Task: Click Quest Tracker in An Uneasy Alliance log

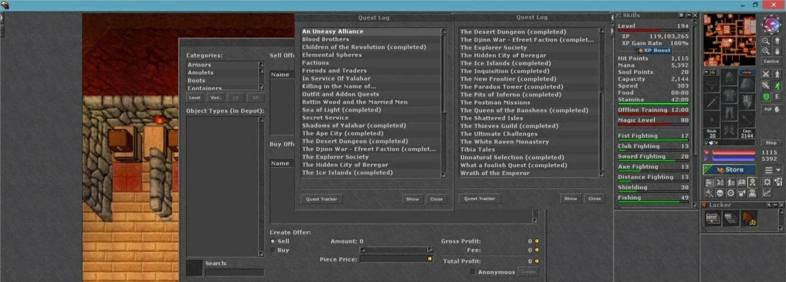Action: 321,199
